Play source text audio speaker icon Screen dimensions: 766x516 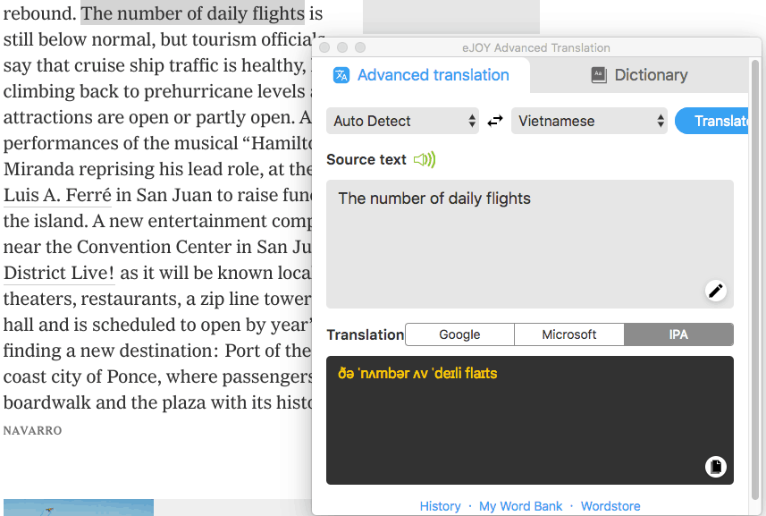[x=424, y=160]
